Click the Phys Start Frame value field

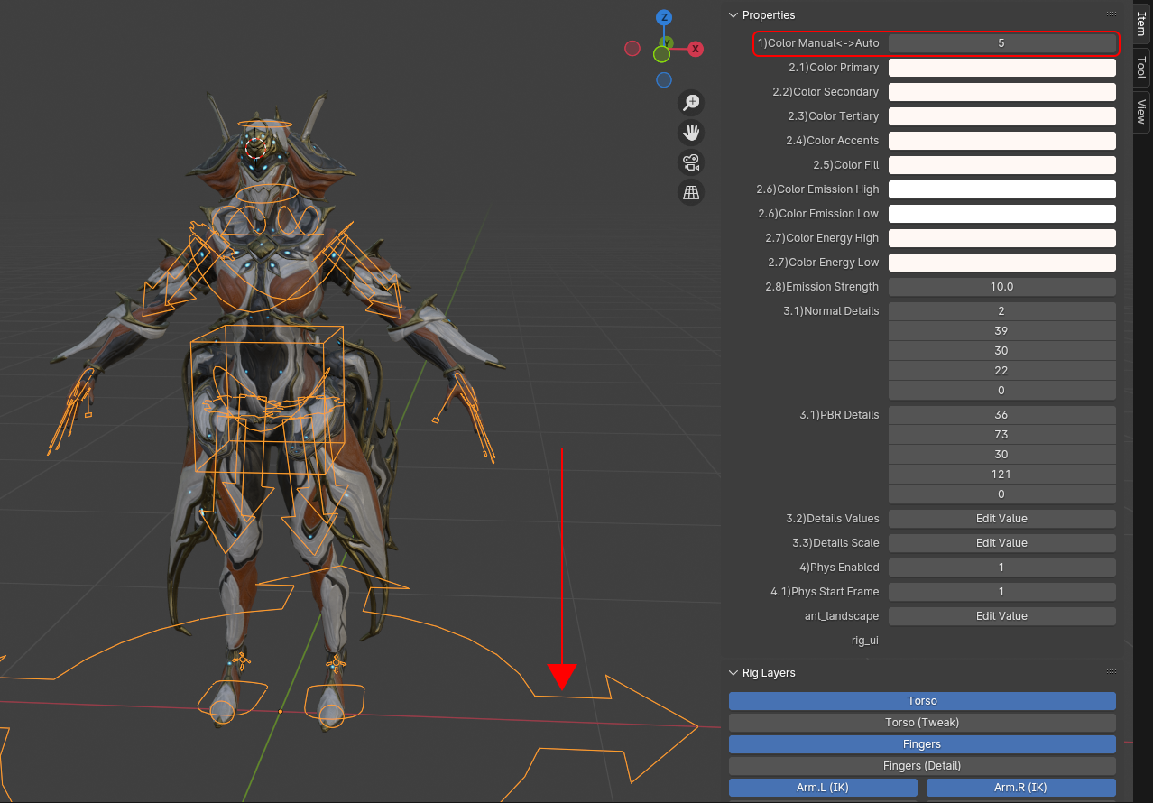(x=1002, y=592)
